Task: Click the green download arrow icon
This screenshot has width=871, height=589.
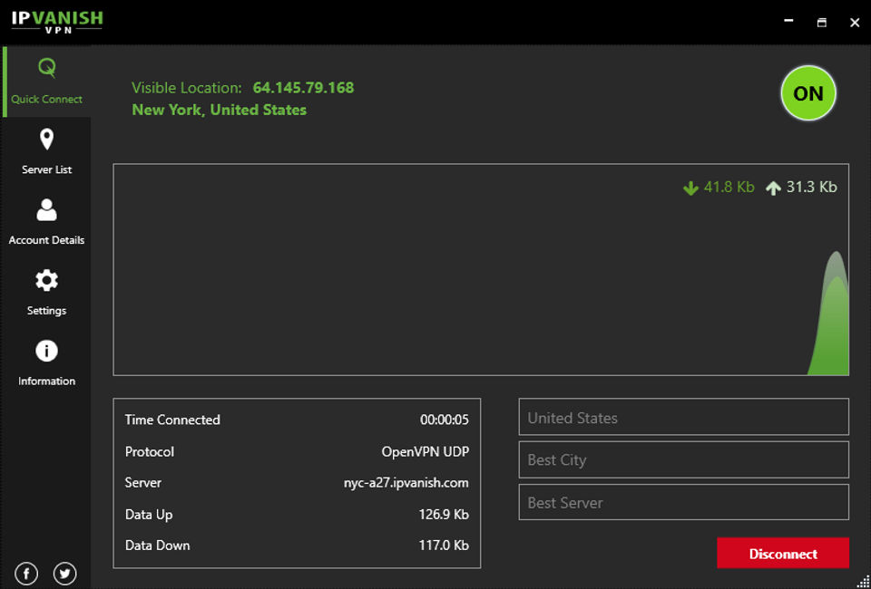Action: 690,188
